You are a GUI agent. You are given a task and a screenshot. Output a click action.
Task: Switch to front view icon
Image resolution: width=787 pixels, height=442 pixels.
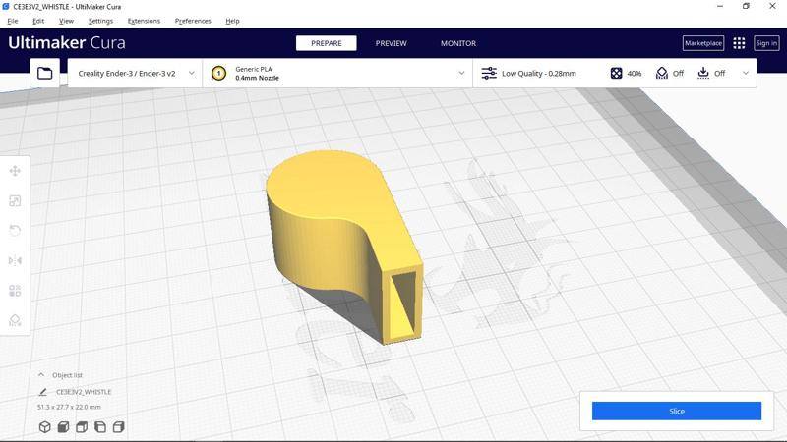point(63,427)
